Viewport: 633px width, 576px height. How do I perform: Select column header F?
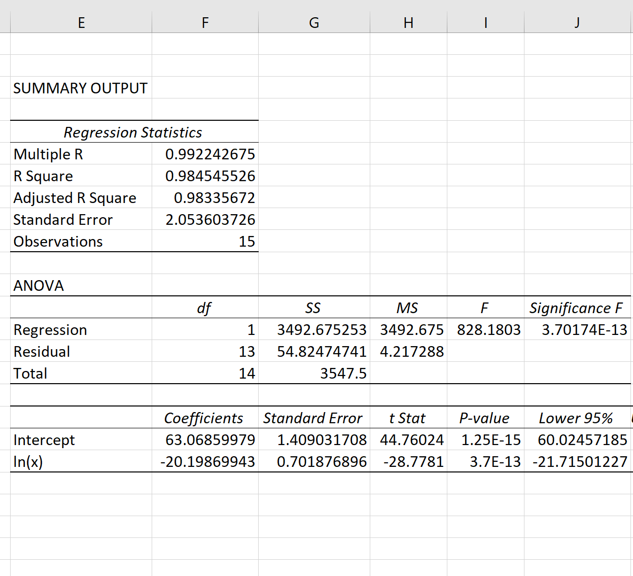pos(205,22)
